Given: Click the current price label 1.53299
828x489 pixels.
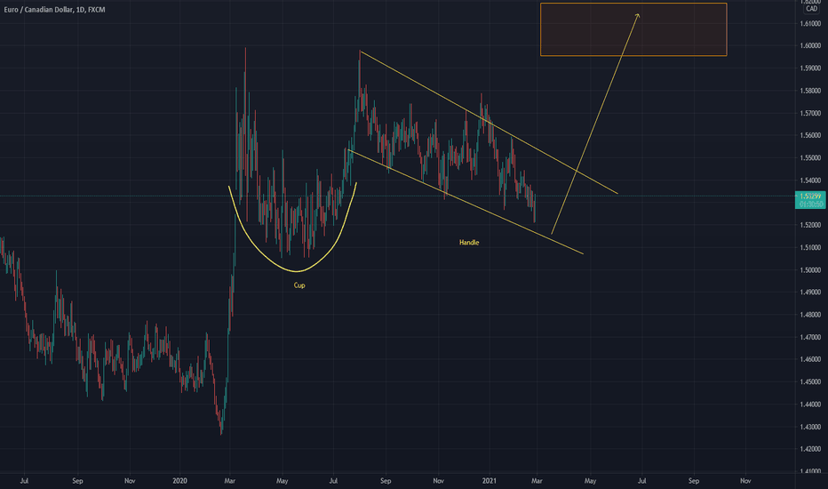Looking at the screenshot, I should (810, 196).
